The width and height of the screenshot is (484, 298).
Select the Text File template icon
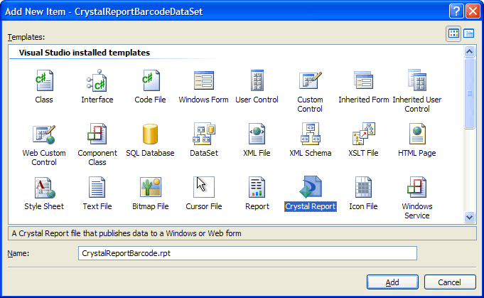(97, 188)
